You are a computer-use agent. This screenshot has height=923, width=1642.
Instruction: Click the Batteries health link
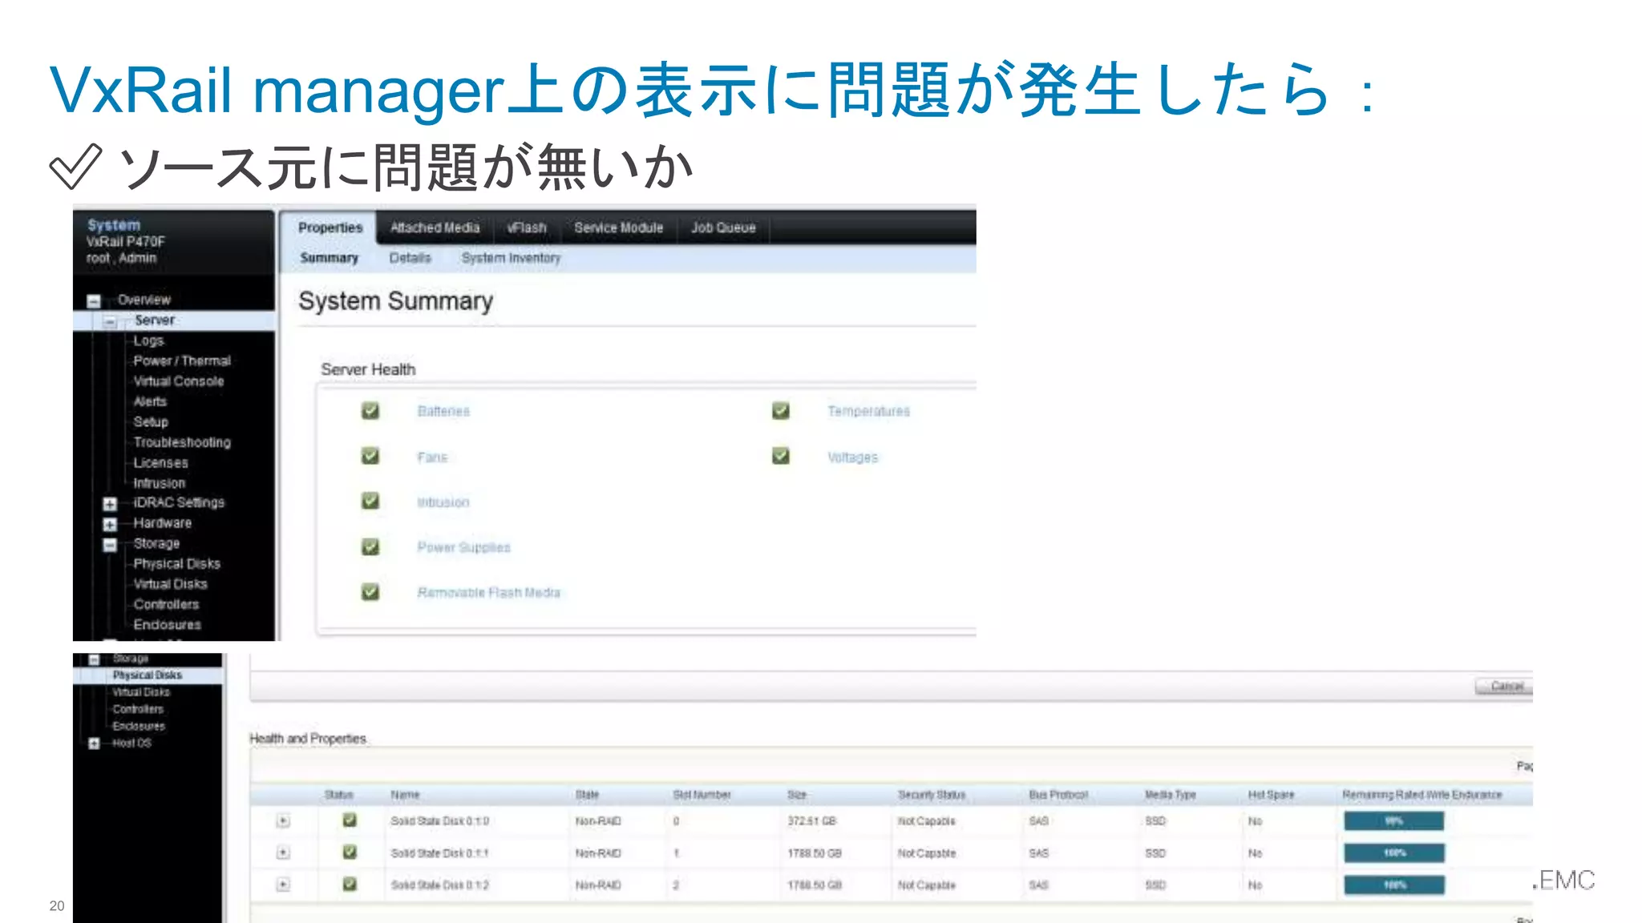[443, 411]
